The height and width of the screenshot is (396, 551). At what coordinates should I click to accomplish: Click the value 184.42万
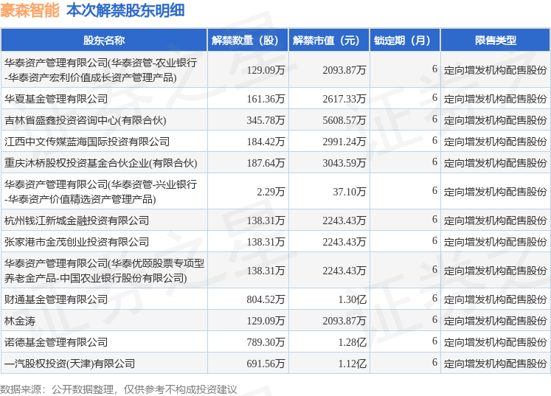point(266,142)
